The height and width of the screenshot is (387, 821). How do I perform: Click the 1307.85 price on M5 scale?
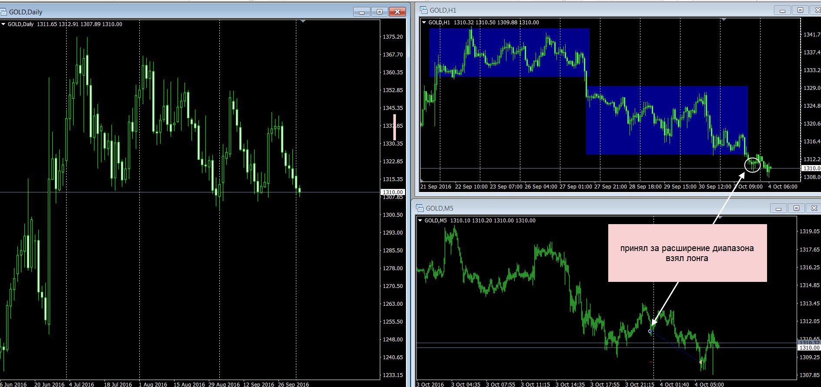(x=810, y=375)
